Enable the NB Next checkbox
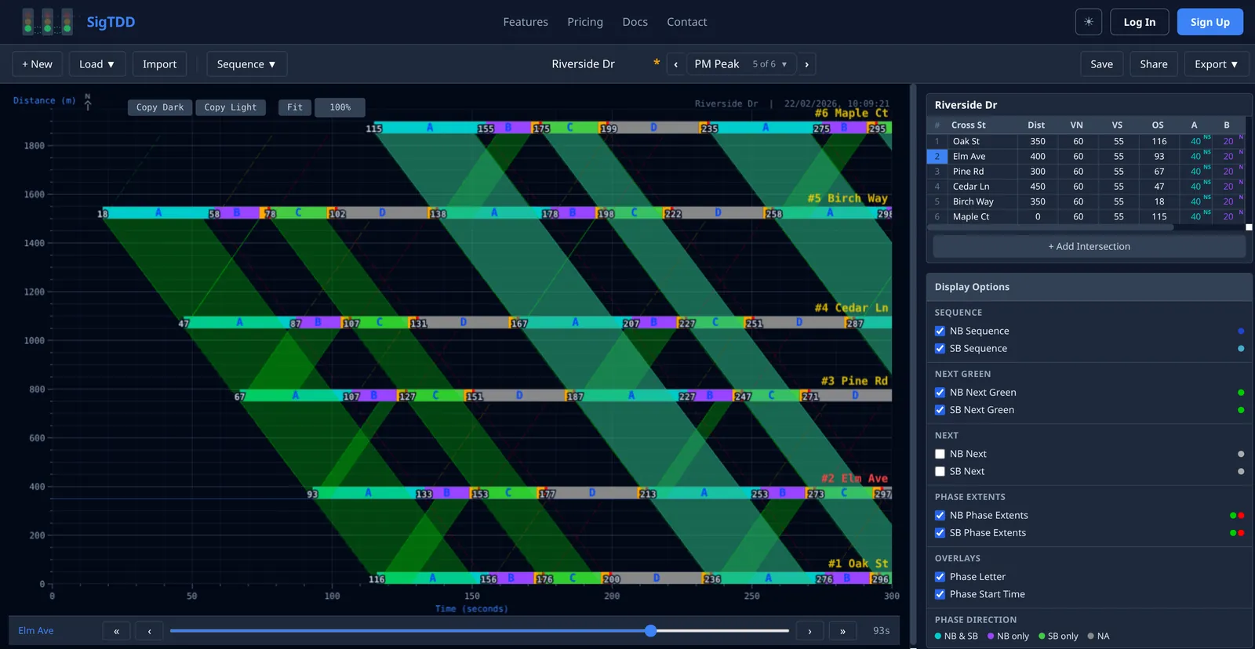 [940, 454]
